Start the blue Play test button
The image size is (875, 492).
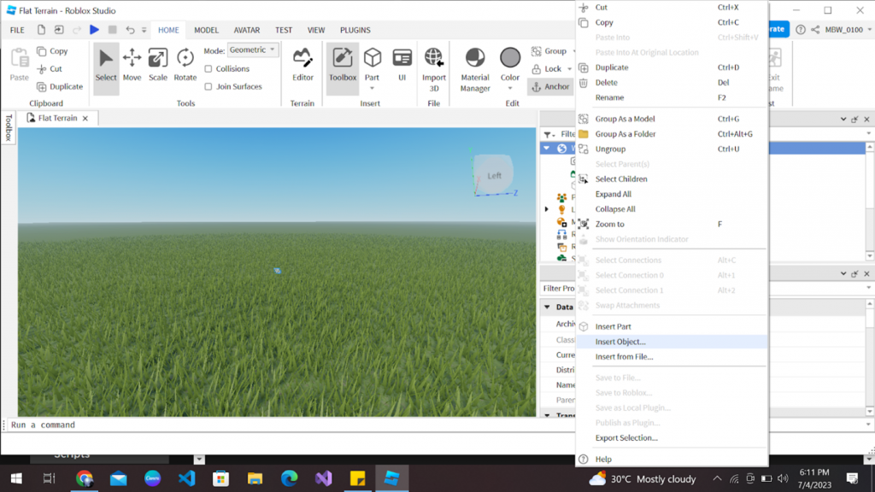pyautogui.click(x=94, y=30)
